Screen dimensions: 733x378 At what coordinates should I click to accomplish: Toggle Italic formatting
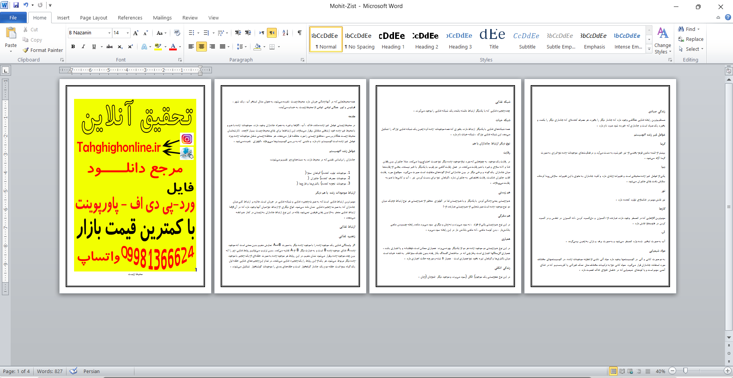pyautogui.click(x=83, y=47)
